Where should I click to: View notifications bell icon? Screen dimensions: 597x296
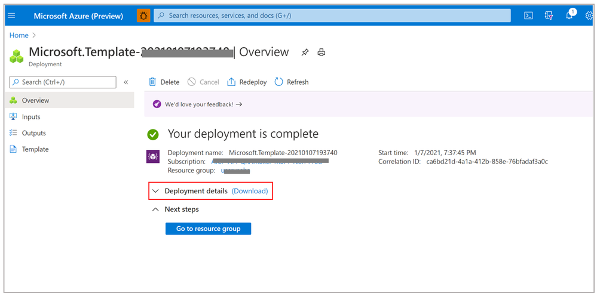tap(570, 15)
